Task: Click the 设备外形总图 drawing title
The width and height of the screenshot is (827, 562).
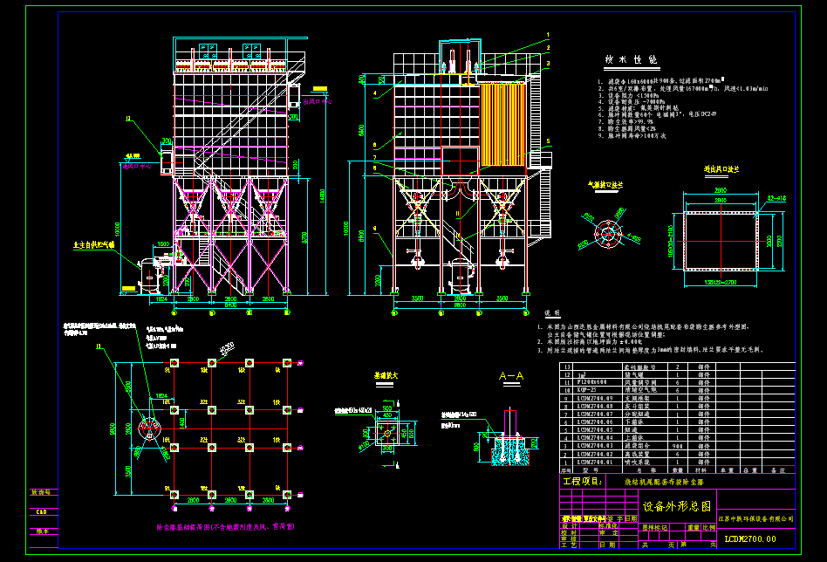Action: click(x=679, y=506)
